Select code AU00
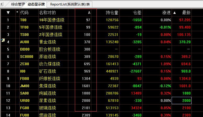The height and width of the screenshot is (117, 203). click(25, 42)
